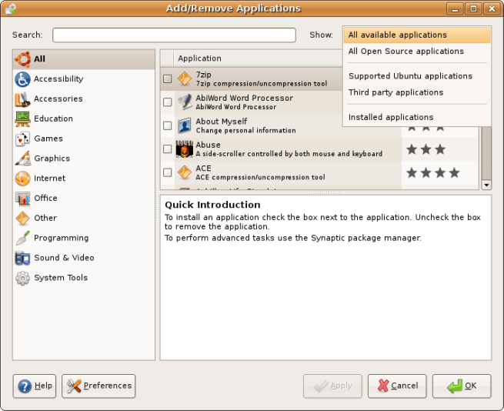Select the Graphics category
The height and width of the screenshot is (411, 504).
tap(84, 159)
